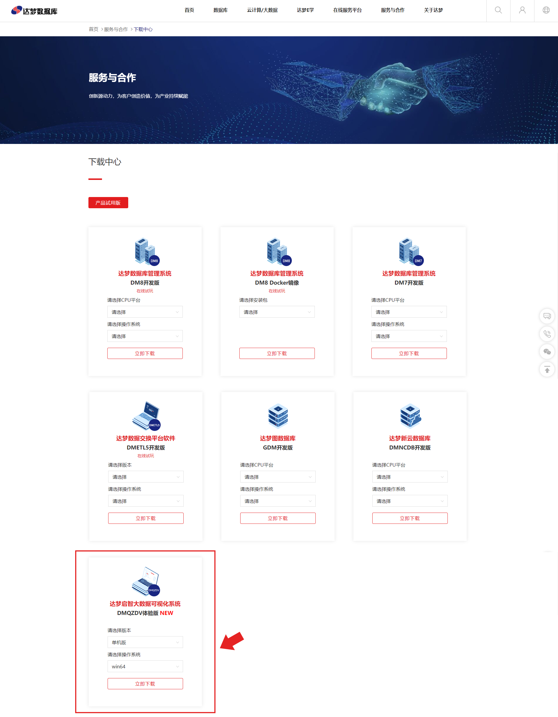Click the 下载中心 breadcrumb link

[x=143, y=29]
